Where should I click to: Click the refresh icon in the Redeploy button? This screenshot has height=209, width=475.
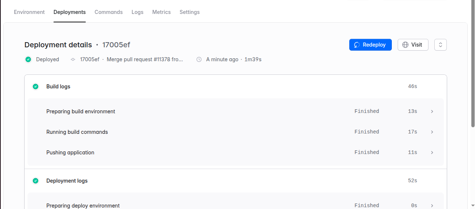[357, 45]
